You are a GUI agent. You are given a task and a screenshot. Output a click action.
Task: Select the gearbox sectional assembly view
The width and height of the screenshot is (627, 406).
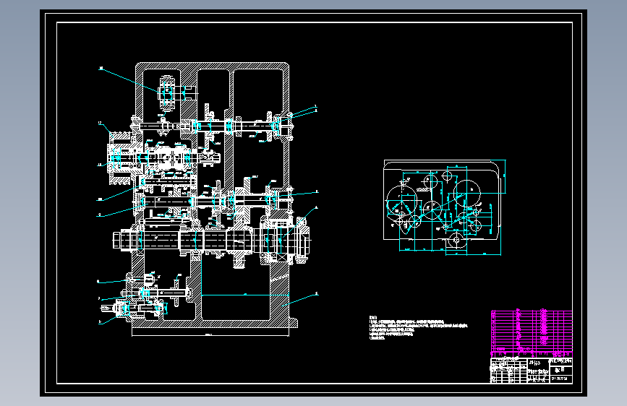tap(208, 200)
